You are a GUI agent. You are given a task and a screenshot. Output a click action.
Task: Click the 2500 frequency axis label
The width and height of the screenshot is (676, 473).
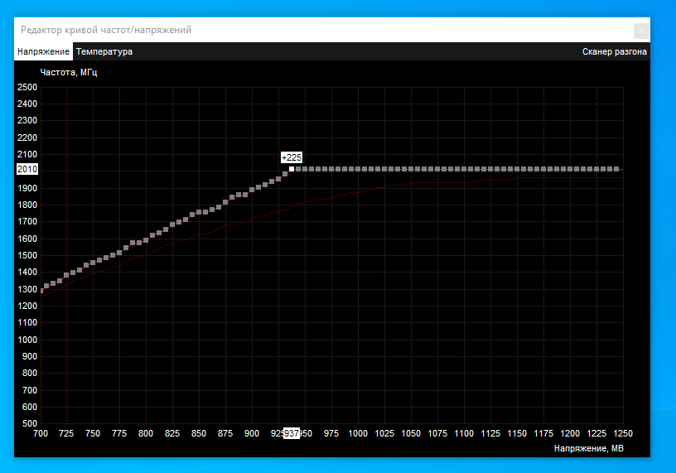click(x=27, y=87)
